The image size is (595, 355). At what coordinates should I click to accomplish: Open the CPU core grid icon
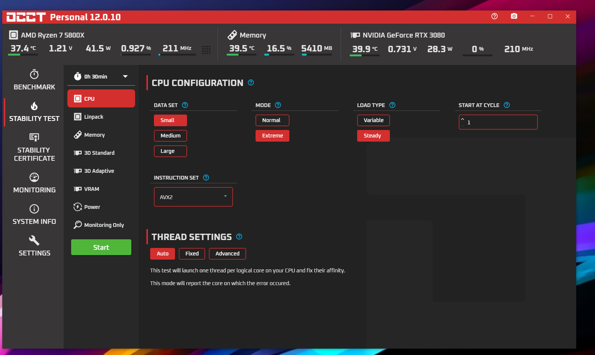[206, 50]
